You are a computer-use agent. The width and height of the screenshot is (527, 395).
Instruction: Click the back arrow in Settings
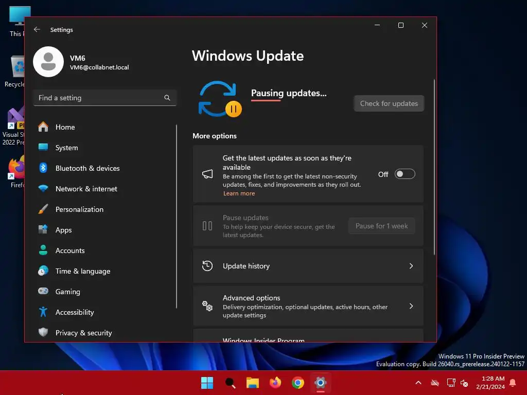(37, 29)
